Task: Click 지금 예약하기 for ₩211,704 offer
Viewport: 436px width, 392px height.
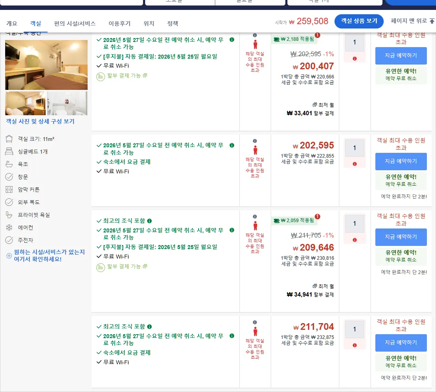Action: click(401, 343)
